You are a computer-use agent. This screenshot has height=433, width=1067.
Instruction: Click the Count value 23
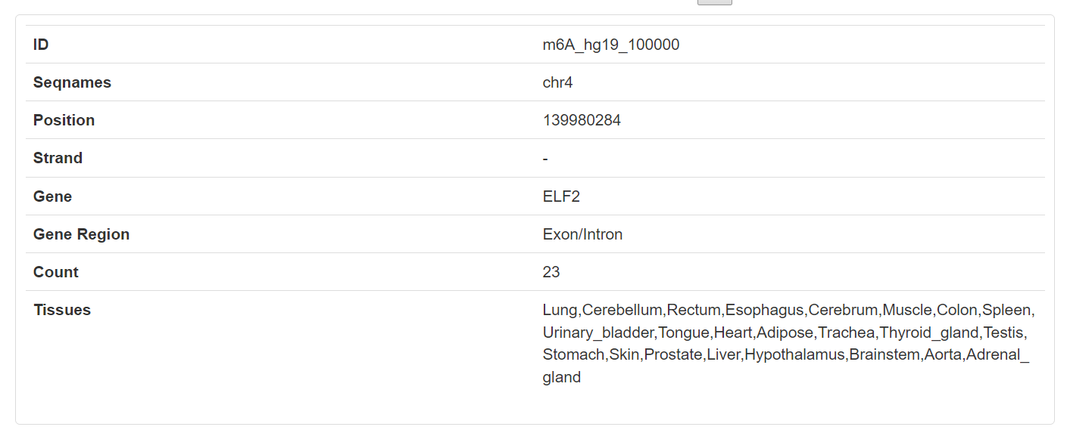point(551,272)
